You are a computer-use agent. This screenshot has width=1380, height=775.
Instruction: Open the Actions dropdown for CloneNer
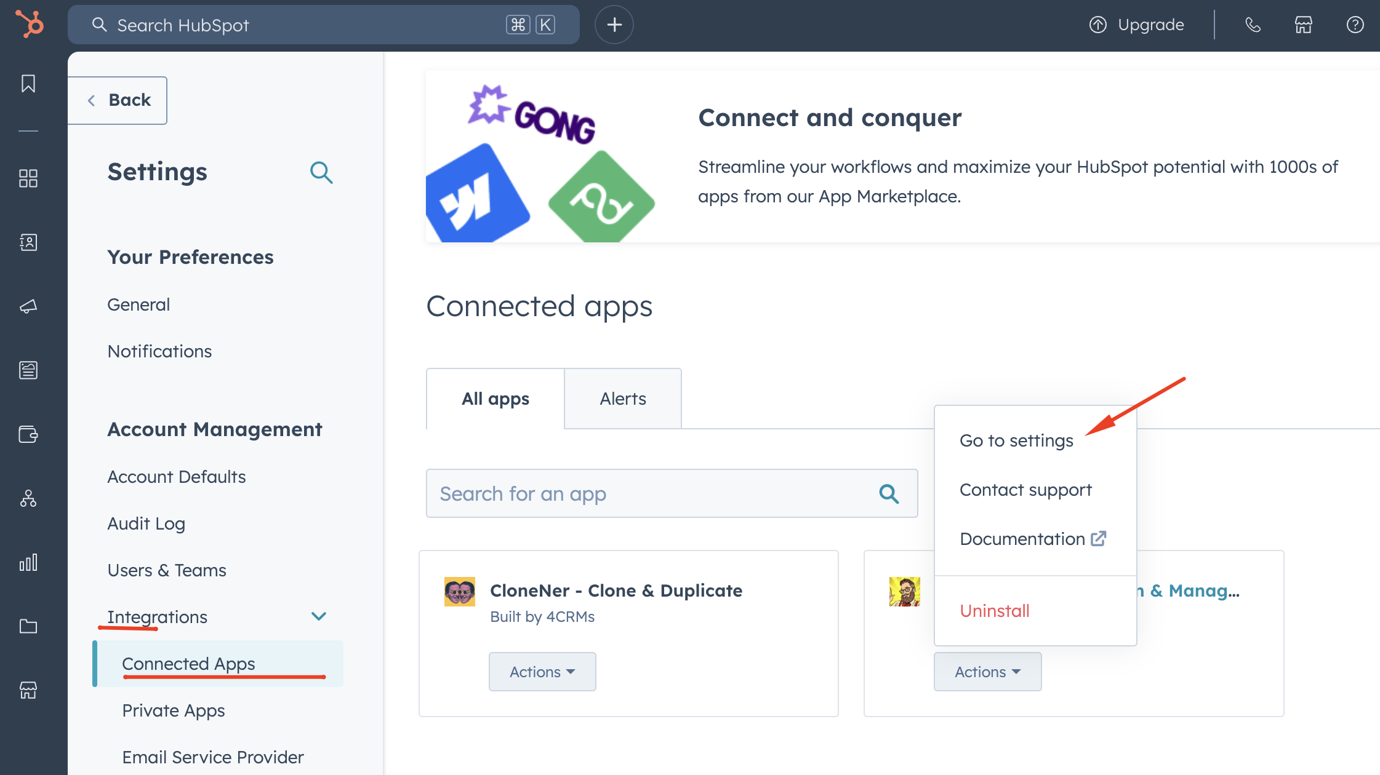click(x=542, y=672)
